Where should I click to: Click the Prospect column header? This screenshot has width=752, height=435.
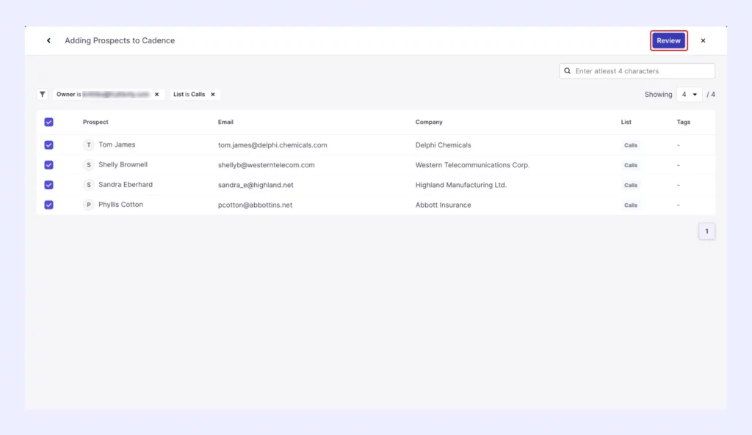click(x=95, y=123)
